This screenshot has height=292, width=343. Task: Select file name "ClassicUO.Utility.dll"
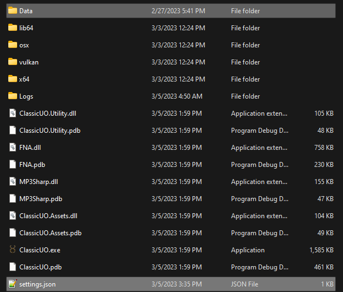point(47,113)
